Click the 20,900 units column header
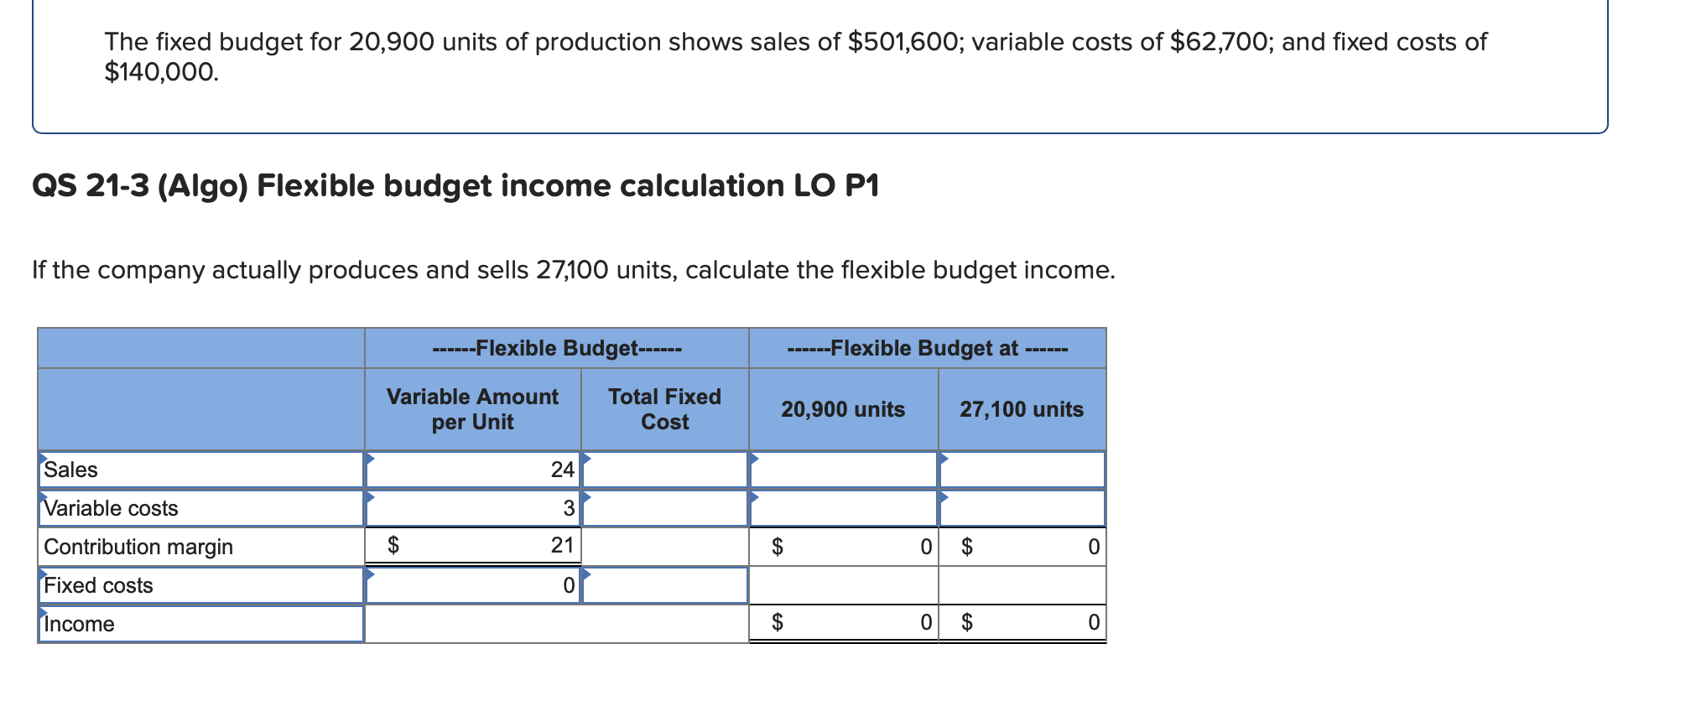 [843, 409]
